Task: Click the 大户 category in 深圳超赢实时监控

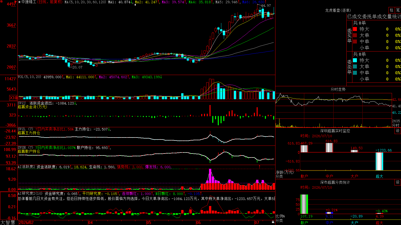Action: tap(354, 176)
